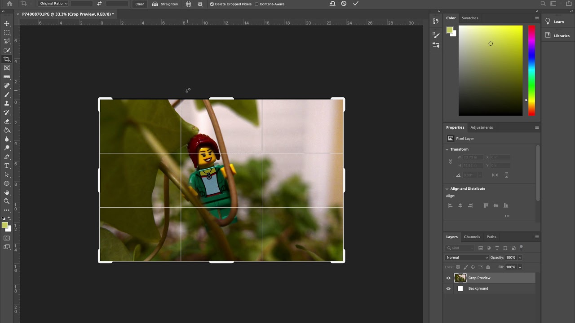Screen dimensions: 575x323
Task: Open the Learn panel
Action: click(555, 22)
